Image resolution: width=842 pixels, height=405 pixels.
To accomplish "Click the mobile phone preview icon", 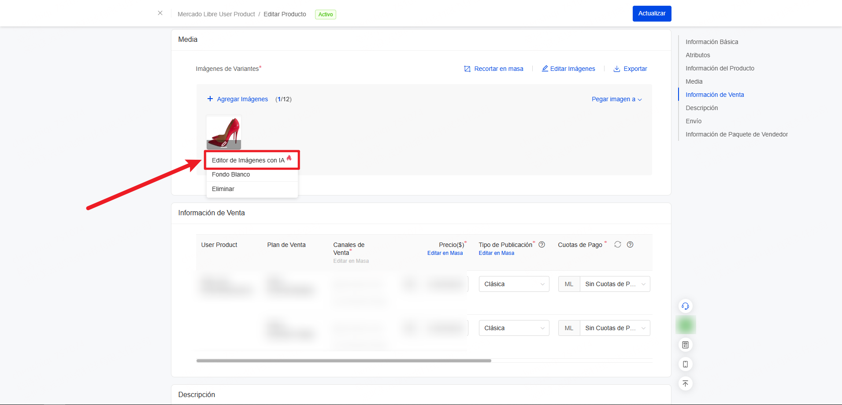I will 685,364.
